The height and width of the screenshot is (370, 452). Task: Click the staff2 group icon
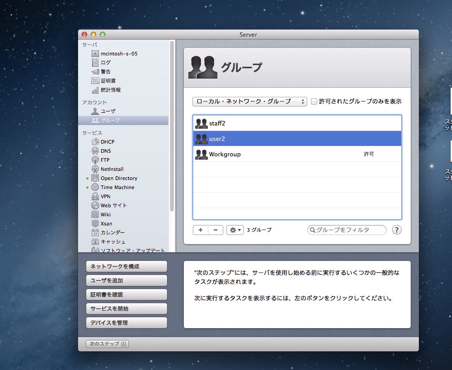point(201,123)
